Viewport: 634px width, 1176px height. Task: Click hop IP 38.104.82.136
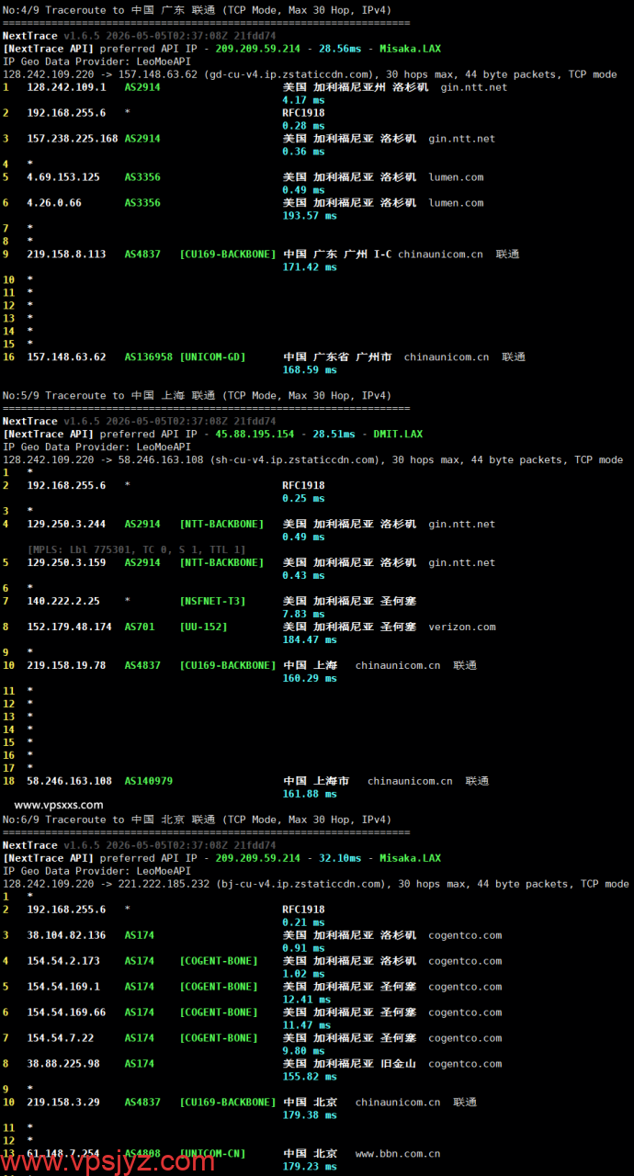[66, 936]
